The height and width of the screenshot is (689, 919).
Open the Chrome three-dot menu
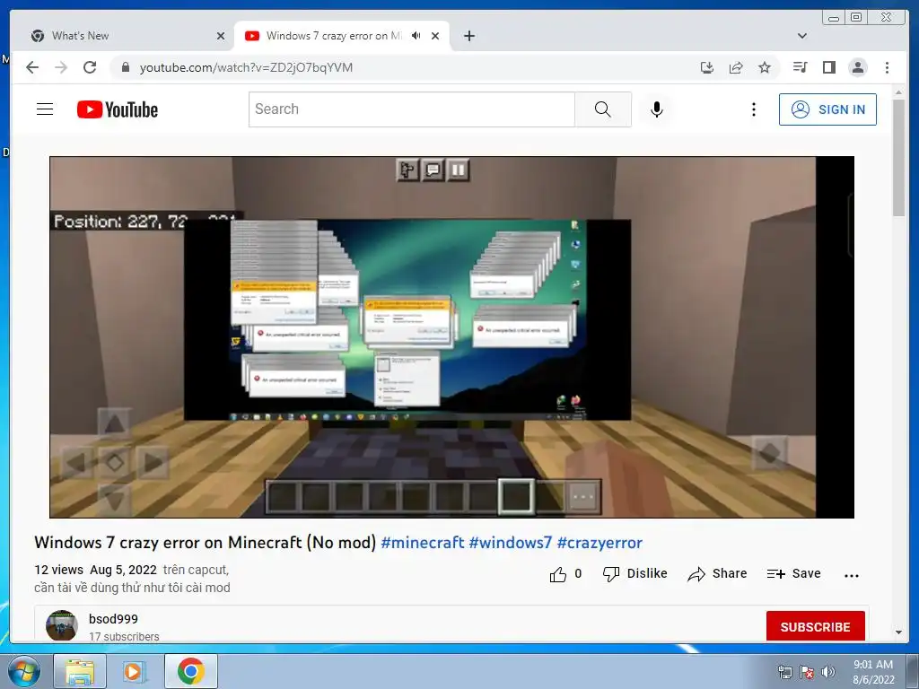point(887,67)
